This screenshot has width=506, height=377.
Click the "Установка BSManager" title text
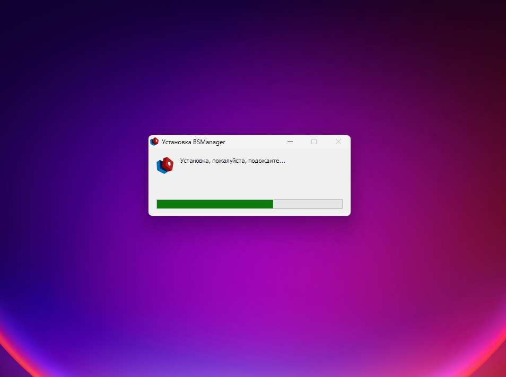point(193,142)
